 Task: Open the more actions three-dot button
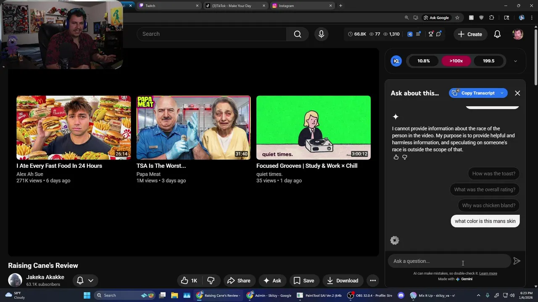coord(373,281)
